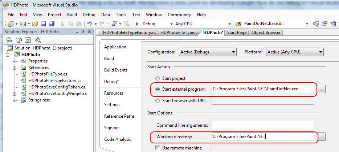Select HDPhotoFileType.cs in Solution Explorer

pos(48,74)
